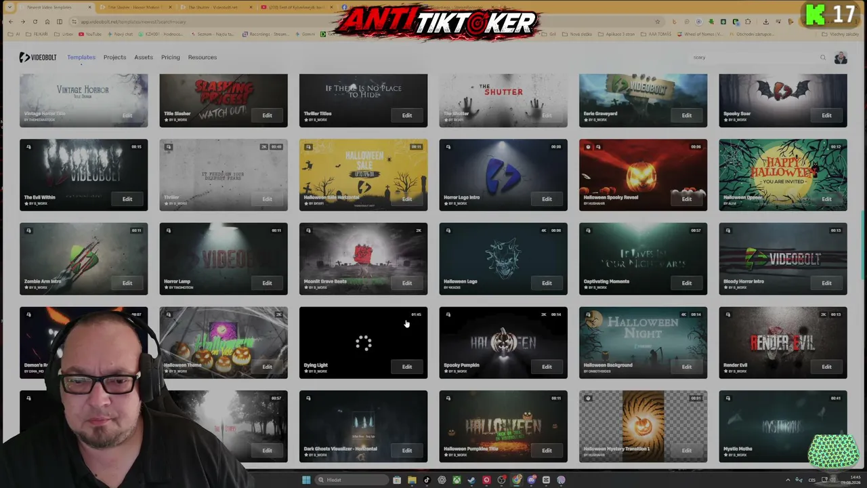The width and height of the screenshot is (867, 488).
Task: Click the bookmark icon on Zombie Arm Intro card
Action: coord(28,230)
